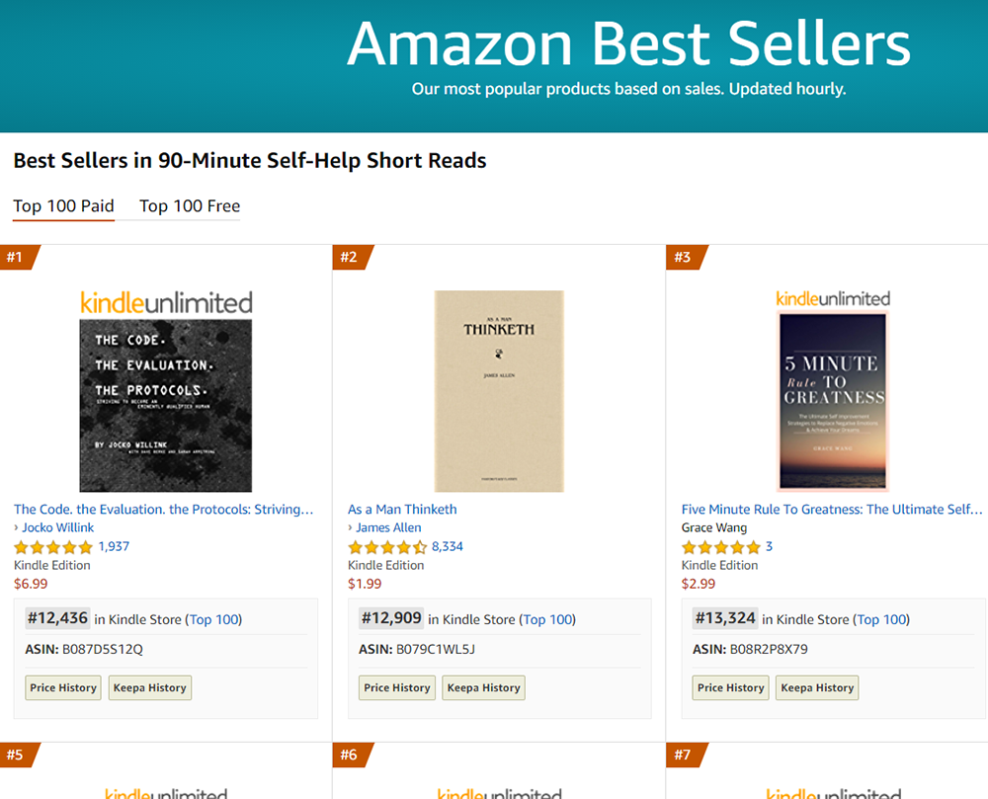The height and width of the screenshot is (799, 988).
Task: Click the #2 rank badge
Action: pyautogui.click(x=351, y=258)
